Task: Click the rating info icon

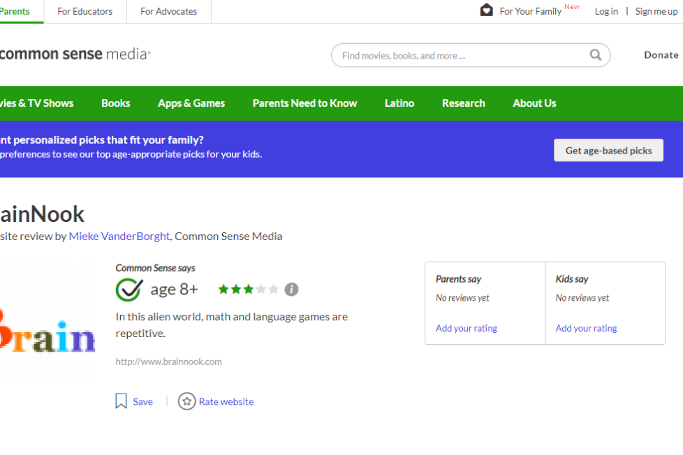Action: point(291,289)
